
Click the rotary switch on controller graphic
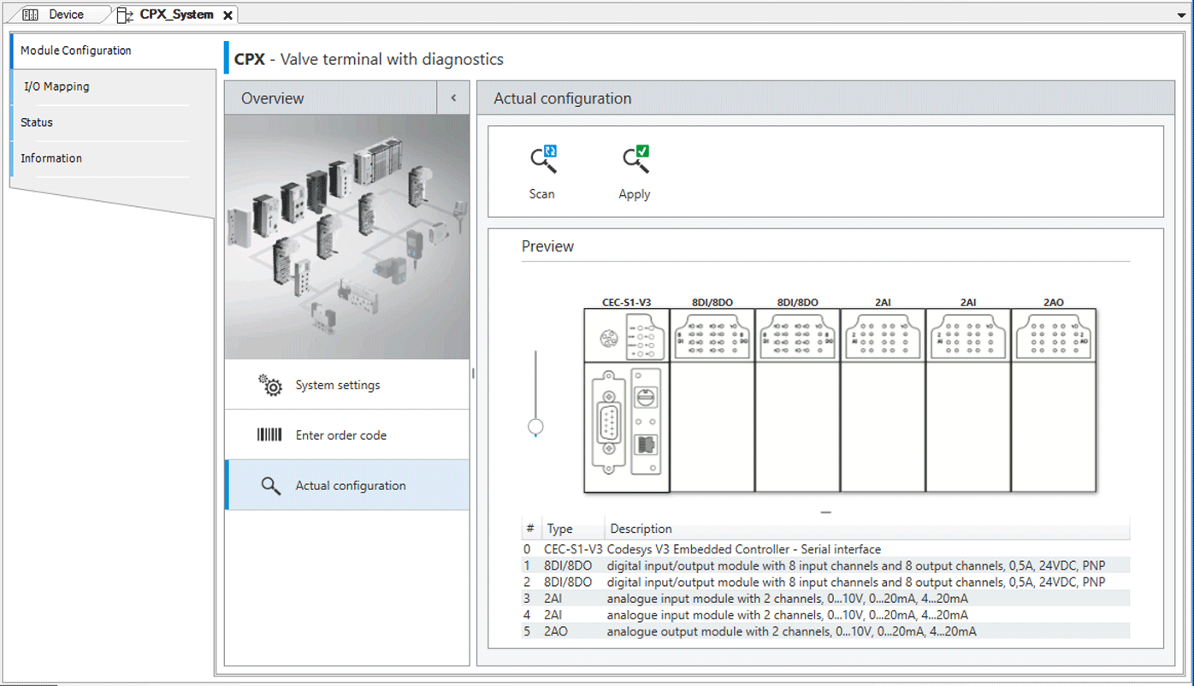coord(647,397)
